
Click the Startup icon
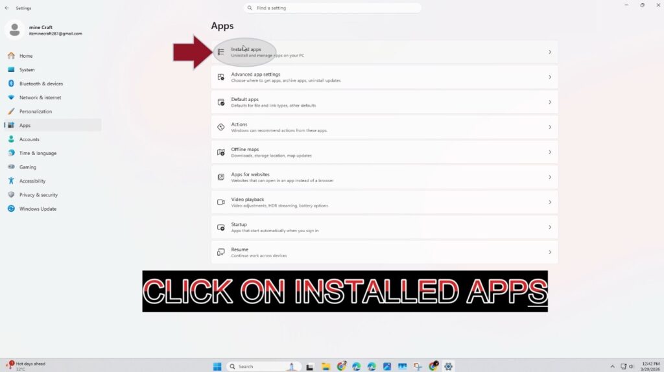(221, 227)
